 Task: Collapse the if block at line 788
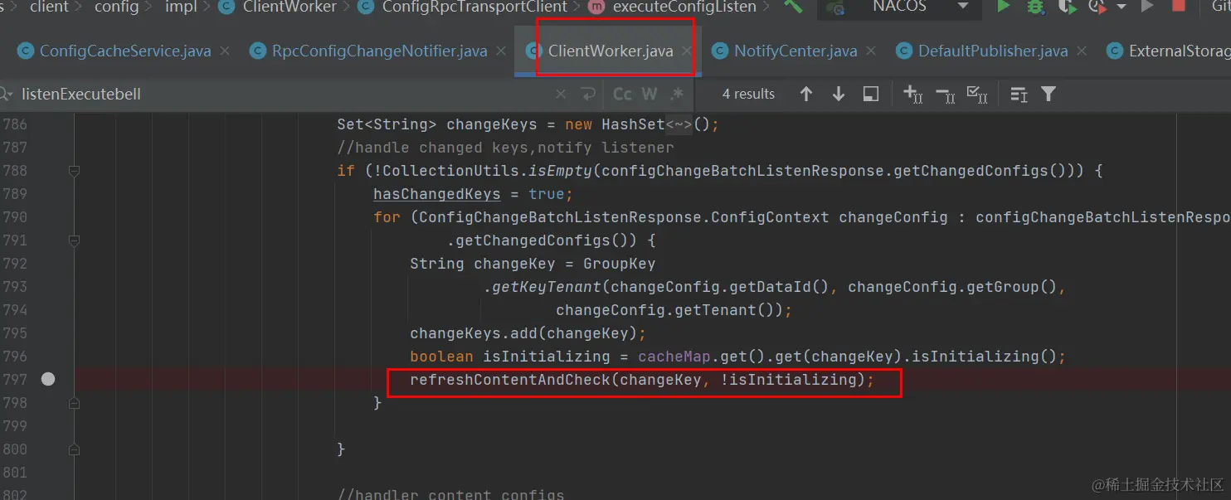[74, 171]
